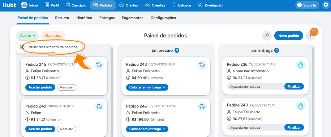Switch to Pagamentos tab
This screenshot has width=331, height=137.
[x=133, y=18]
